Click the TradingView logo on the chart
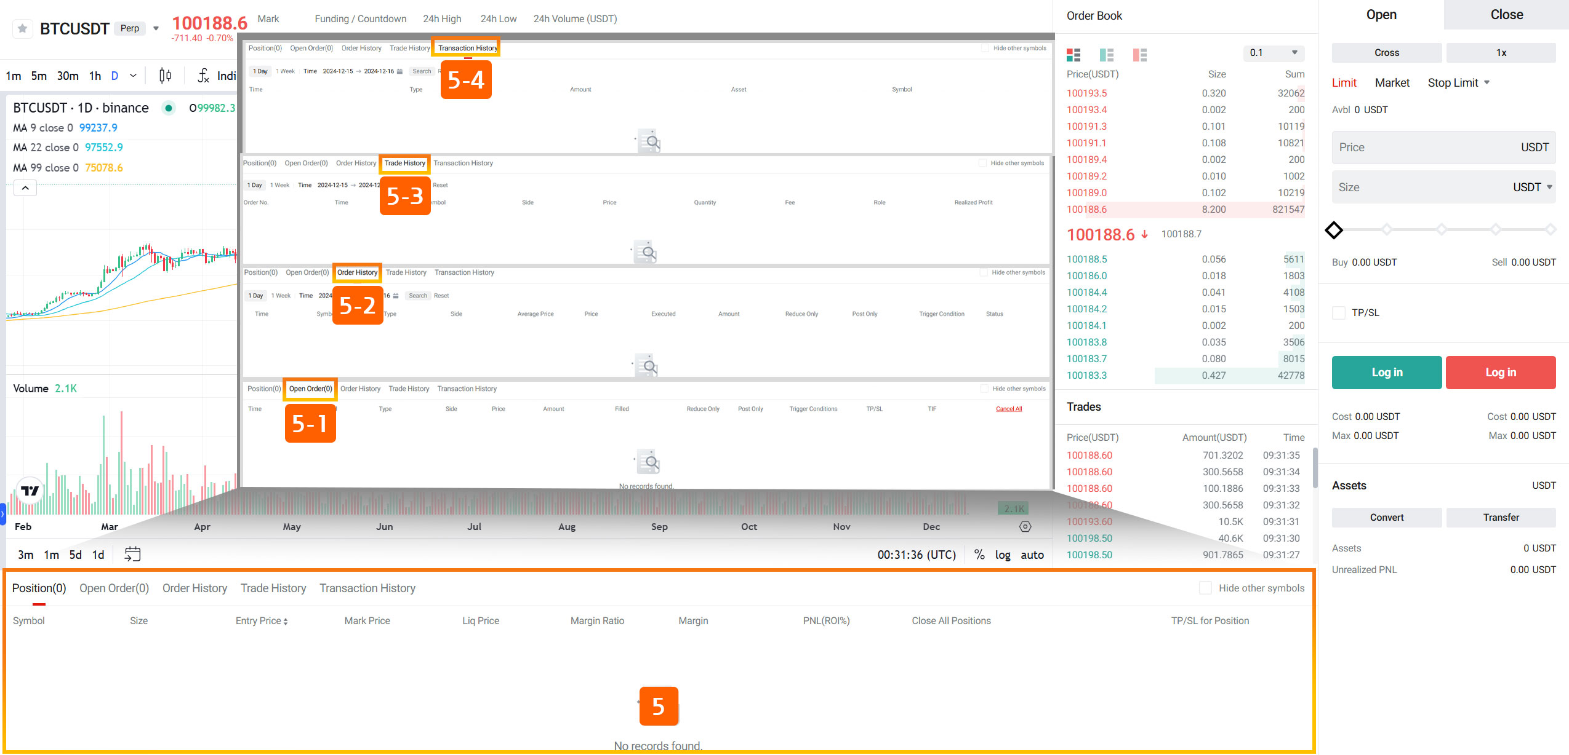Viewport: 1569px width, 755px height. (30, 491)
